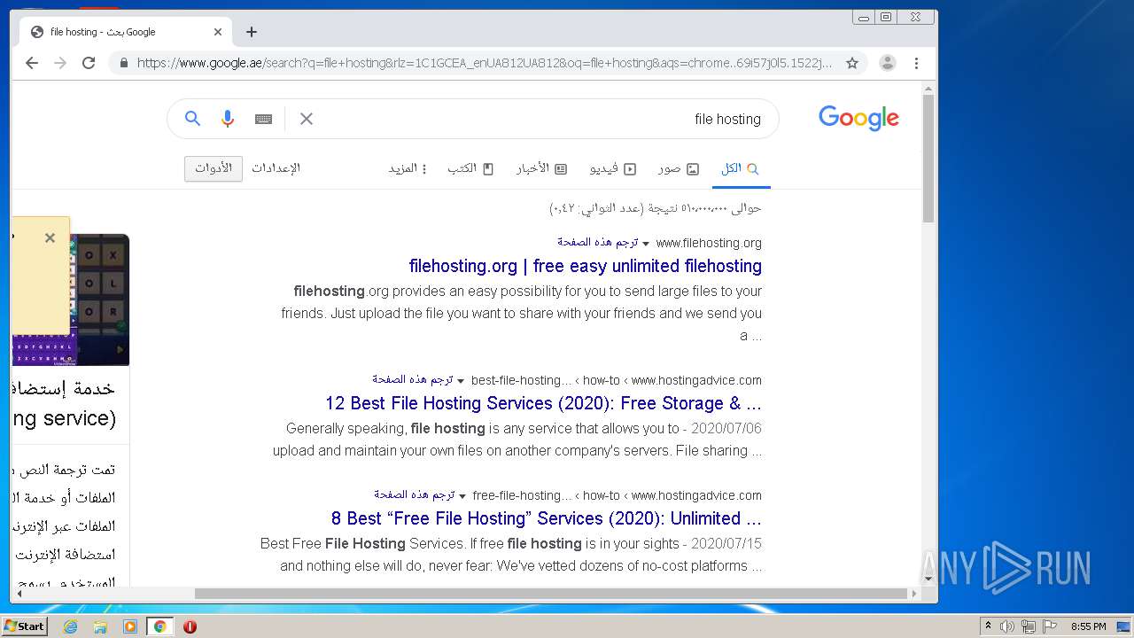Screen dimensions: 1134x638
Task: Open الإعدادات (Settings) link
Action: 276,168
